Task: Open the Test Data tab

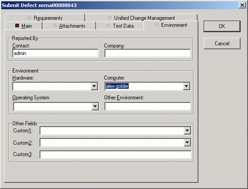Action: coord(120,26)
